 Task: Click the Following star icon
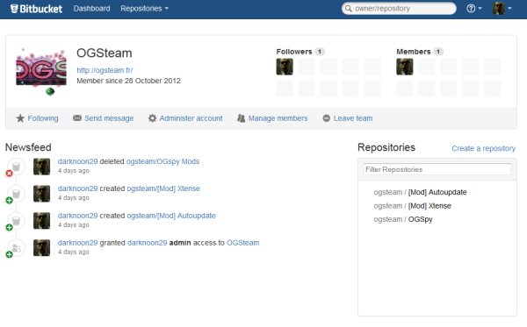[x=20, y=118]
